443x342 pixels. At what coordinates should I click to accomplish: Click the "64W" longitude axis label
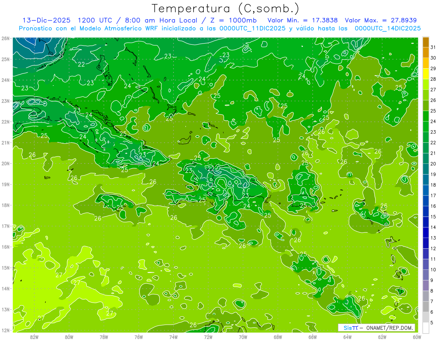point(347,336)
